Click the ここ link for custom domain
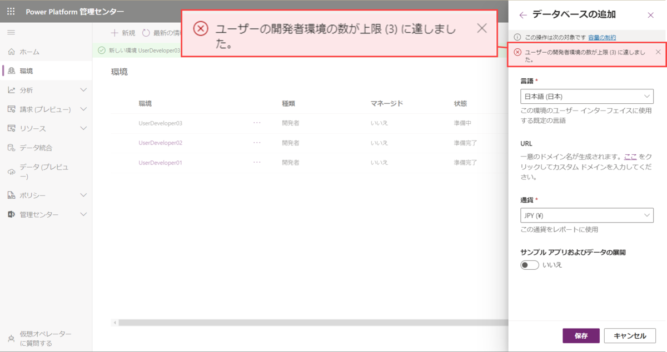The height and width of the screenshot is (352, 667). click(630, 157)
